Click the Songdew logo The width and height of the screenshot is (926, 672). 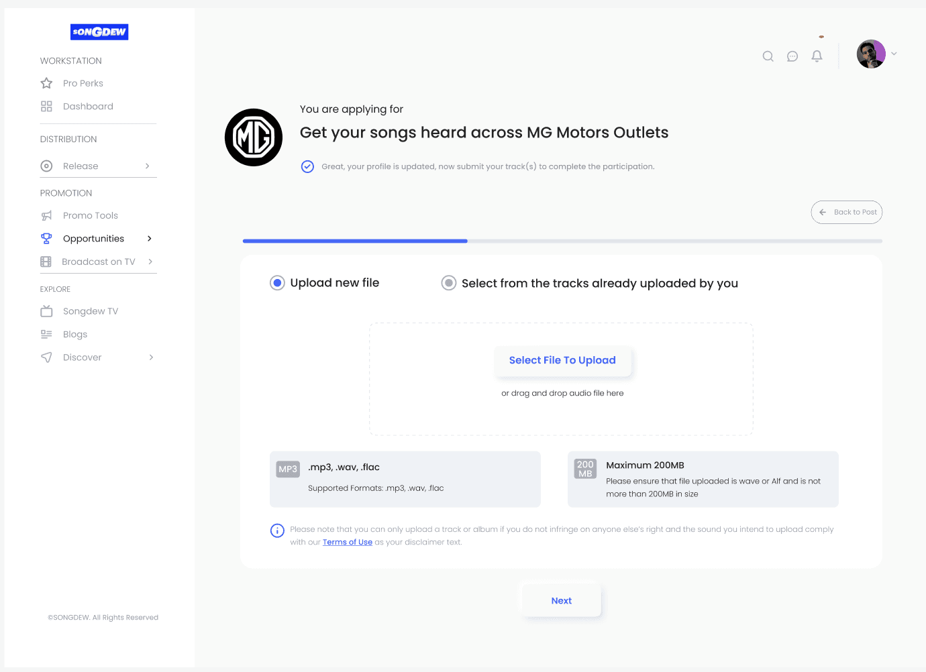[x=99, y=32]
